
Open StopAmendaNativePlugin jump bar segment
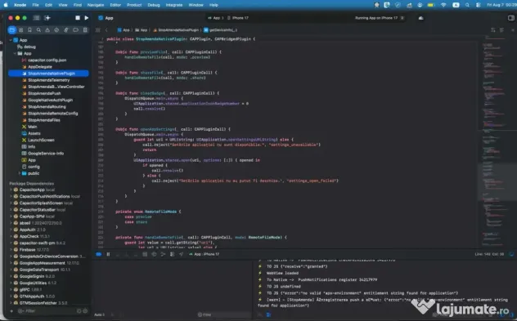click(x=176, y=30)
